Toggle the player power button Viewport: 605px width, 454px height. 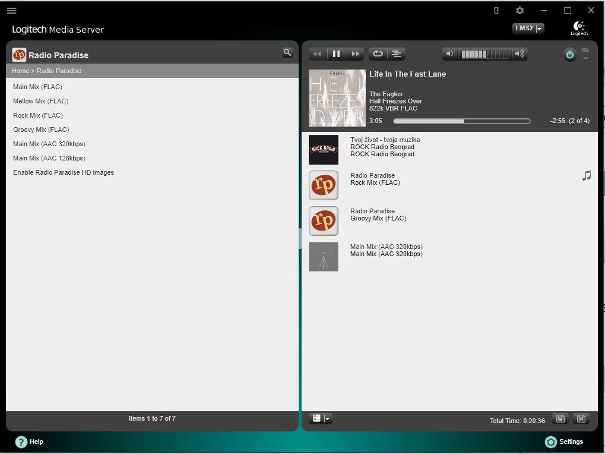pos(569,55)
